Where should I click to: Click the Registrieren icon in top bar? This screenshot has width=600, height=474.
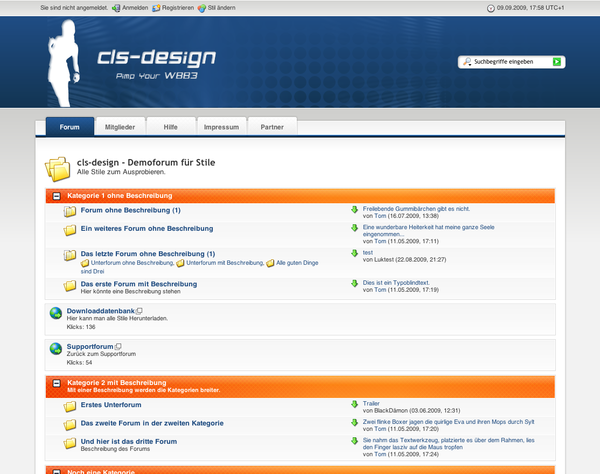156,8
